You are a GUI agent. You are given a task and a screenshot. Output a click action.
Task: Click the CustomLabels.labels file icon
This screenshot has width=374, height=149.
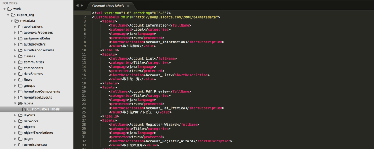tap(24, 110)
